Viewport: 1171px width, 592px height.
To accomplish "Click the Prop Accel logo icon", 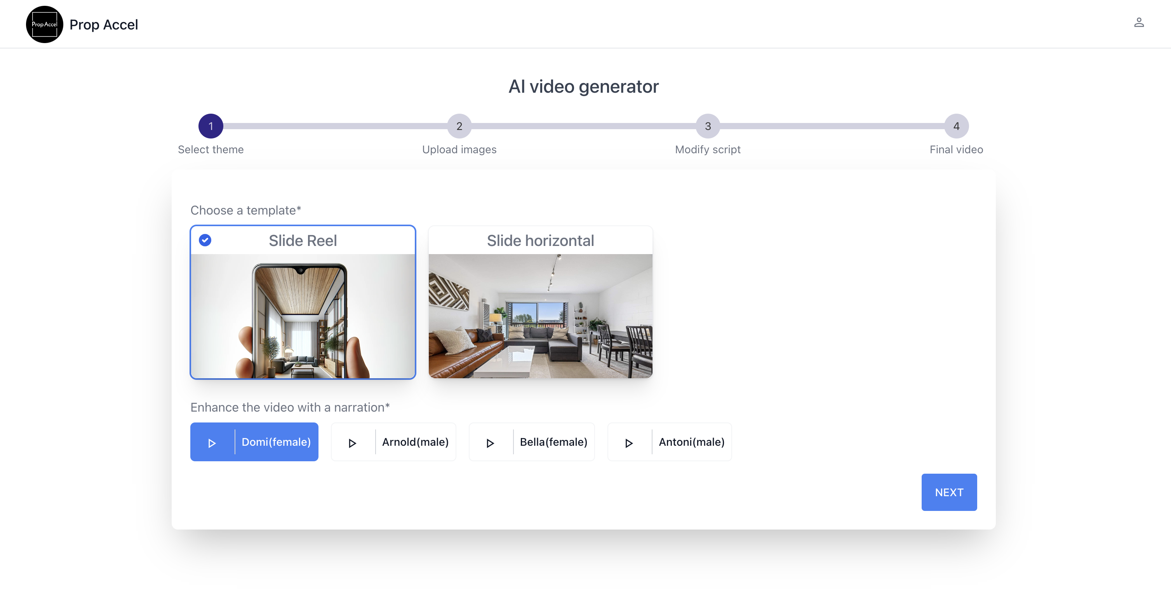I will 44,24.
